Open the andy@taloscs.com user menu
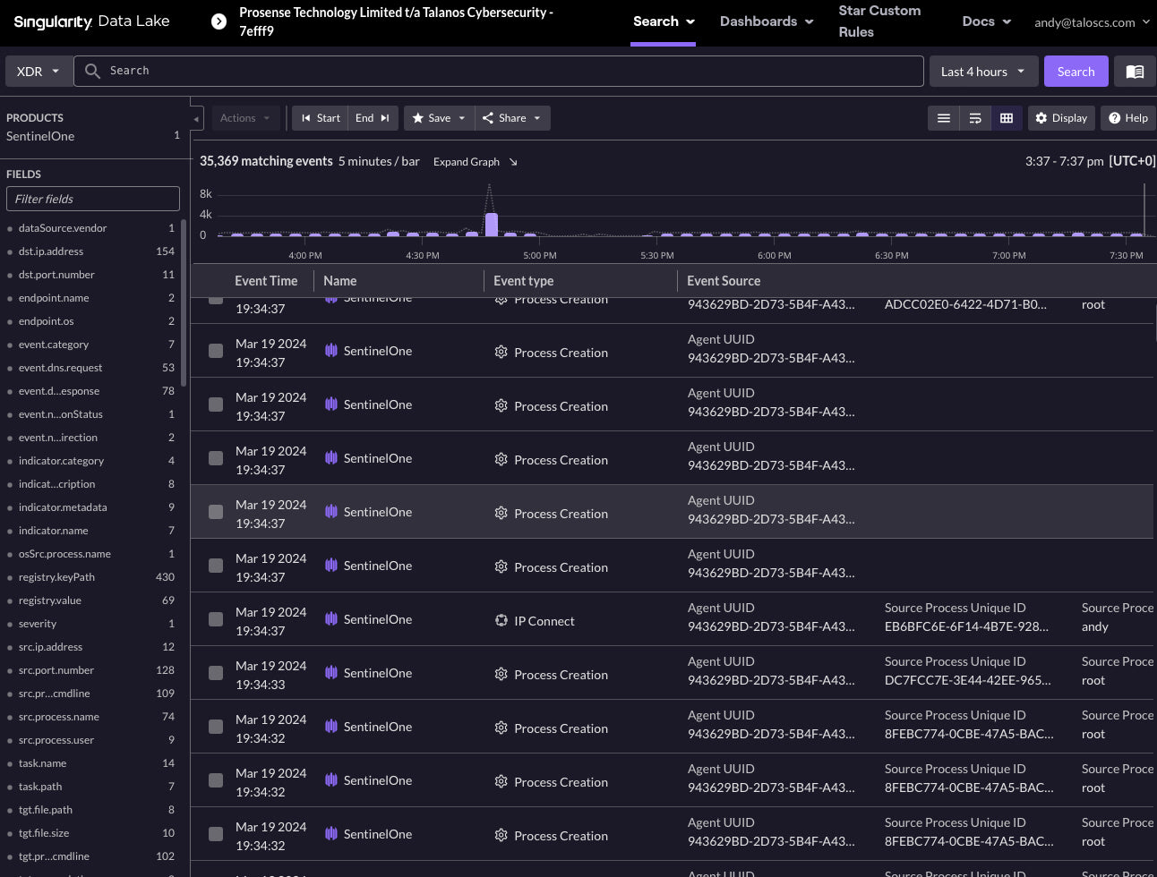Viewport: 1157px width, 877px height. point(1092,22)
